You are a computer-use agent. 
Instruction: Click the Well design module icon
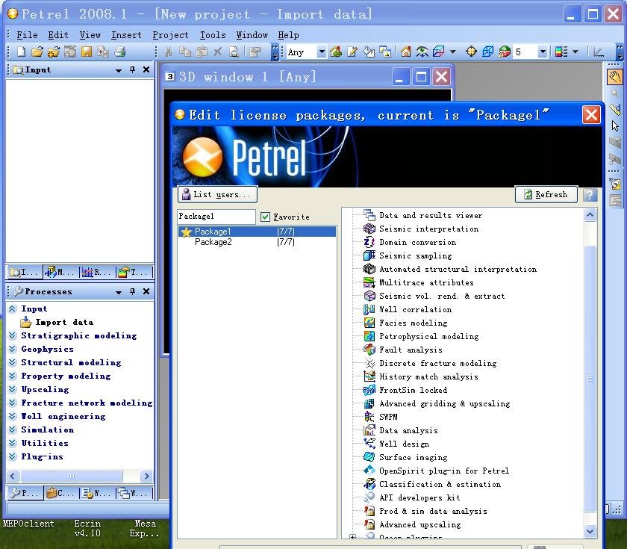click(x=369, y=444)
